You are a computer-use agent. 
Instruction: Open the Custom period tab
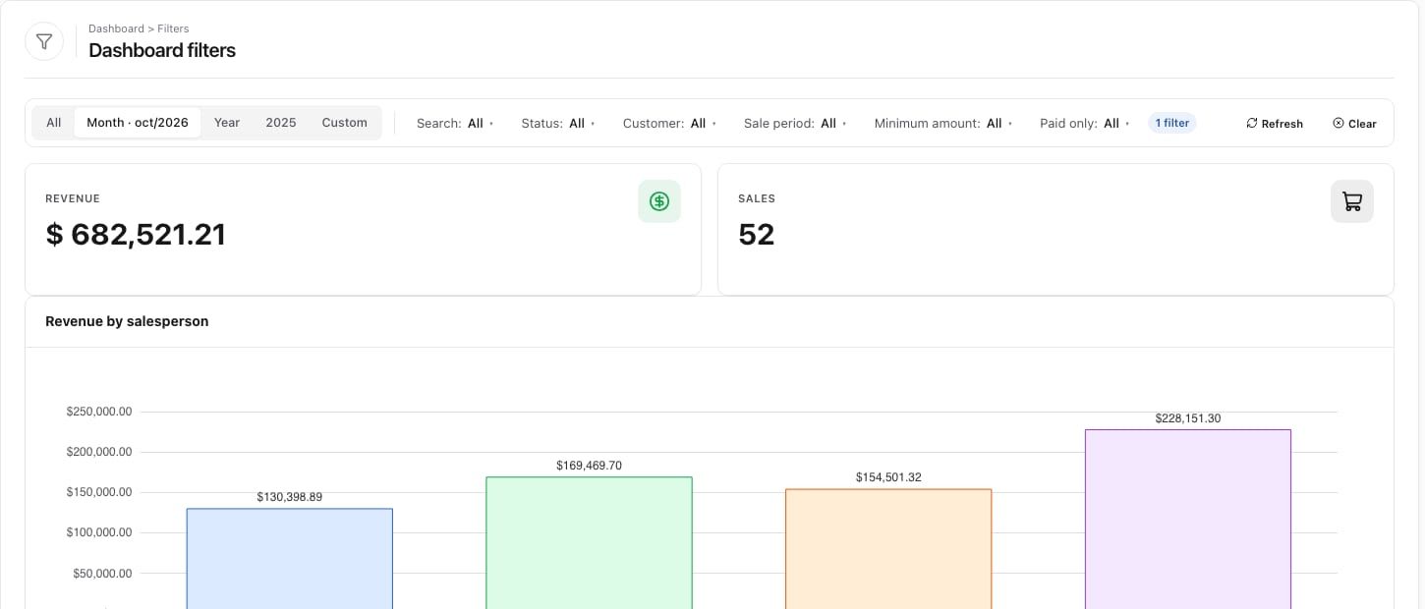(345, 123)
